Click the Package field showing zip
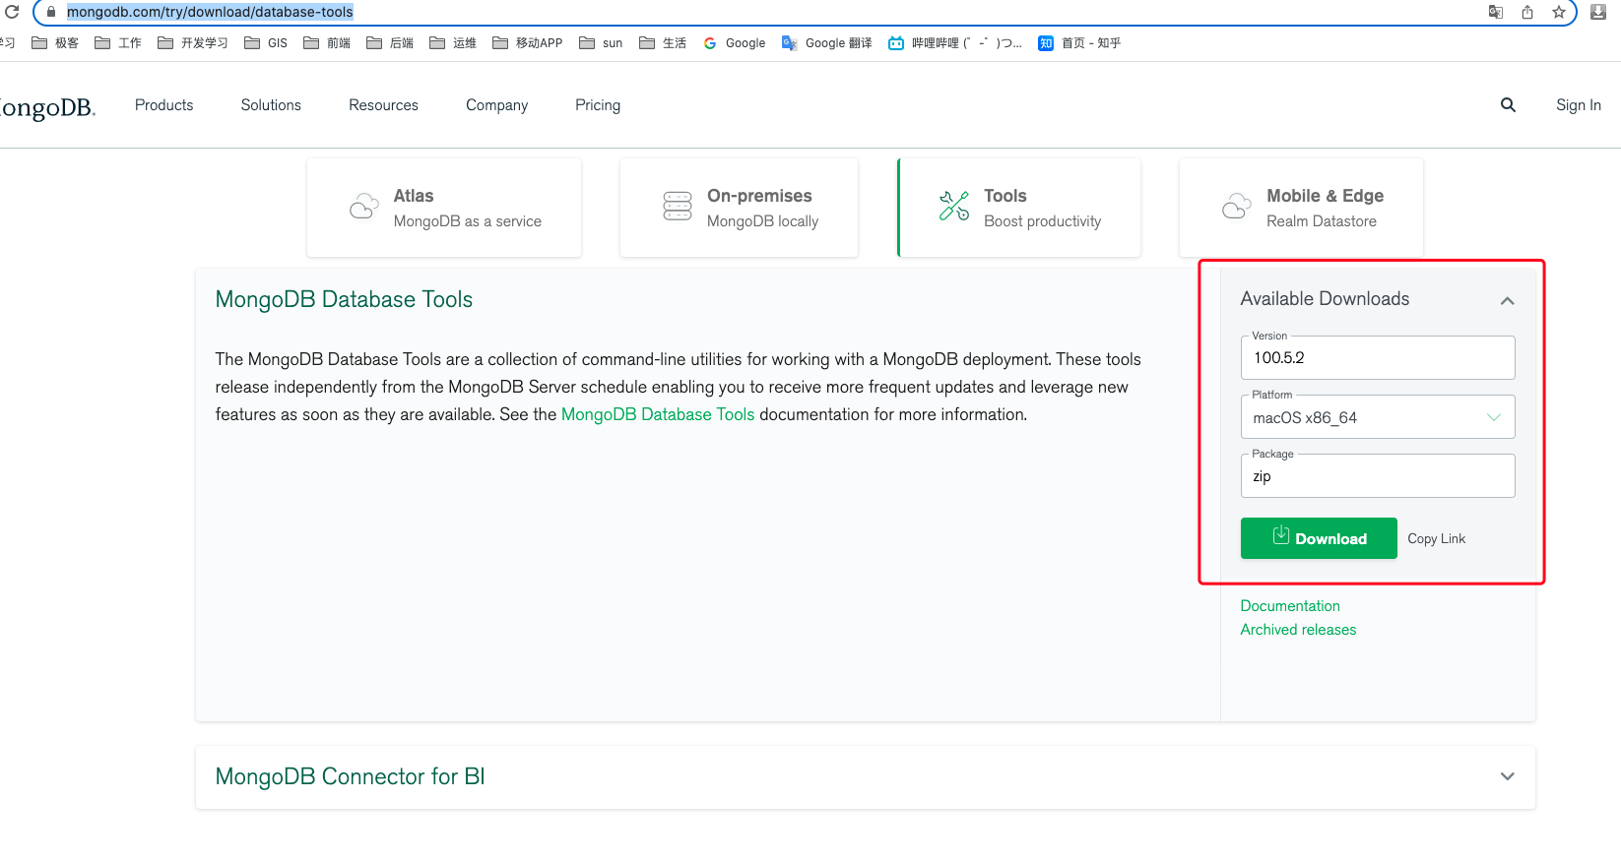The width and height of the screenshot is (1621, 861). pyautogui.click(x=1377, y=476)
